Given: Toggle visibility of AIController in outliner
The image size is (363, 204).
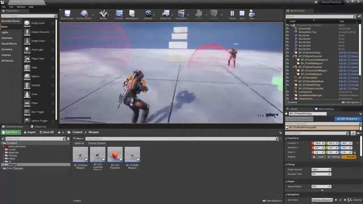Looking at the screenshot, I should pos(288,29).
